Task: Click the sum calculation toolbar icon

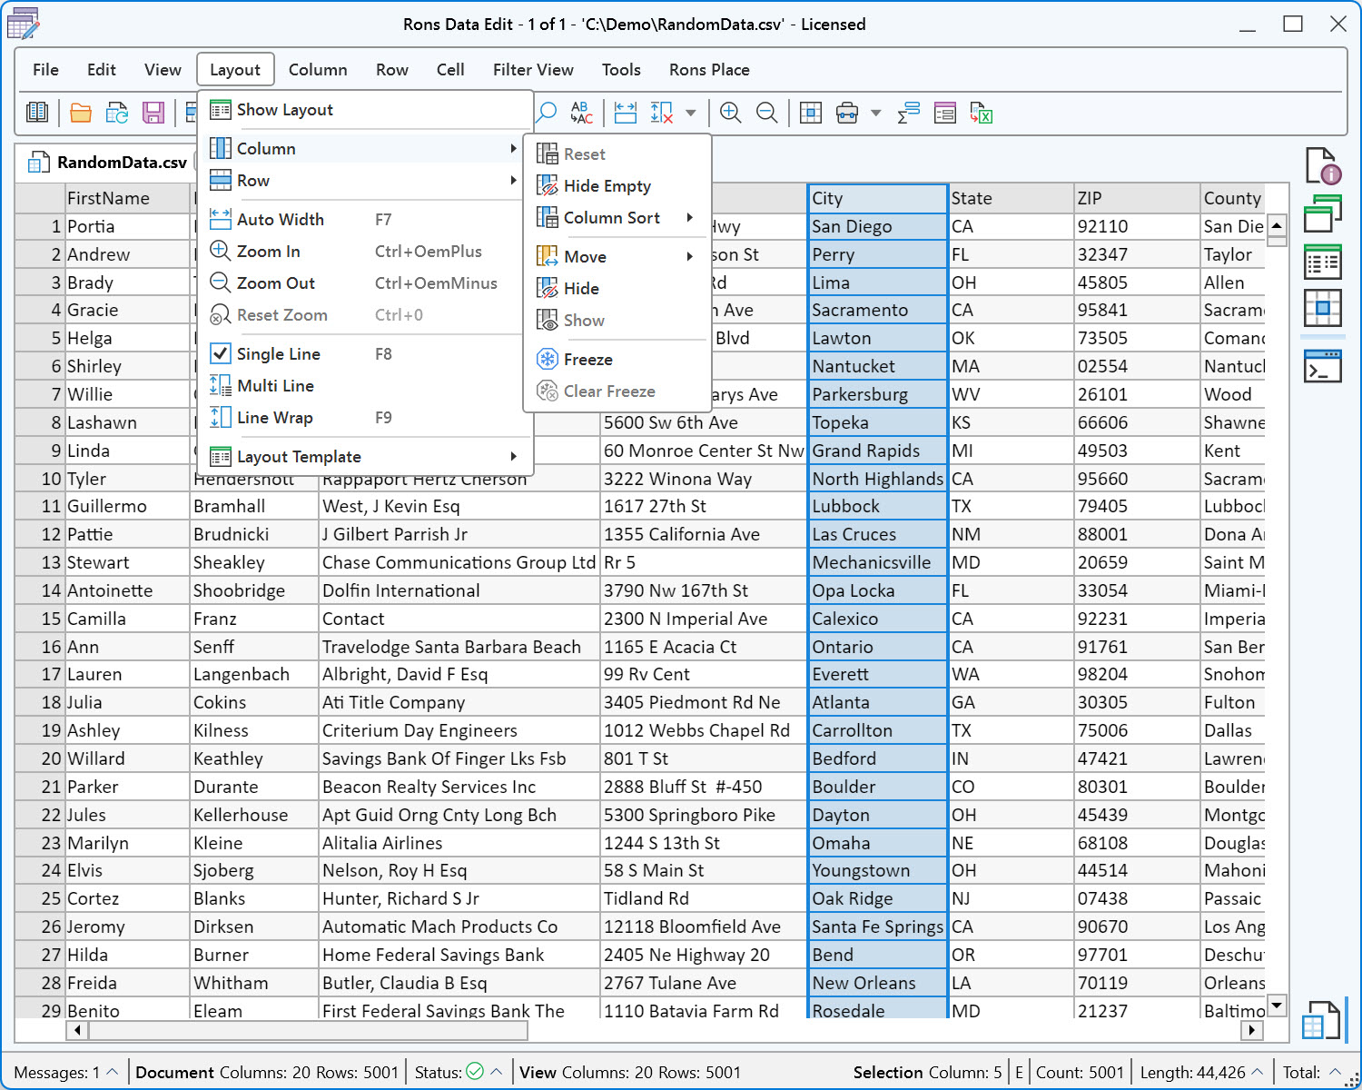Action: pos(909,113)
